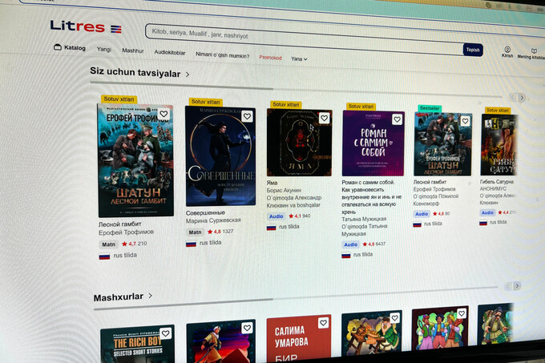Open the Promokod link

(270, 57)
